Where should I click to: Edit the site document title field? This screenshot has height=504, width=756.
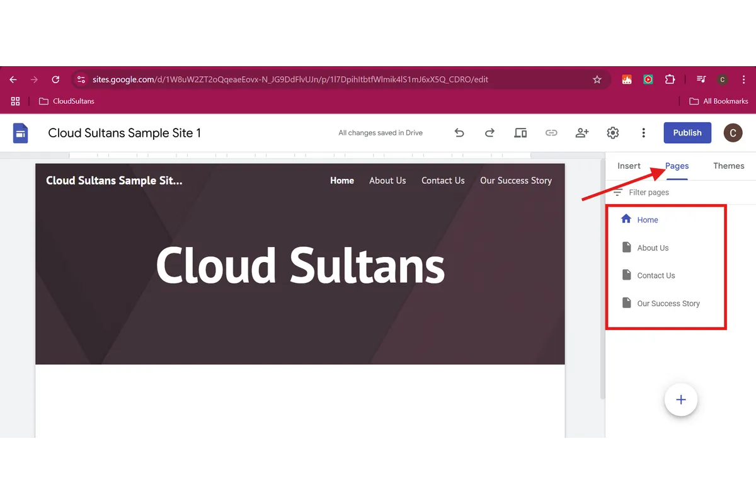click(x=125, y=133)
